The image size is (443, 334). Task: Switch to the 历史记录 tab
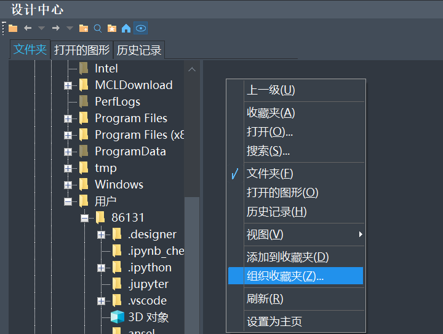(139, 50)
